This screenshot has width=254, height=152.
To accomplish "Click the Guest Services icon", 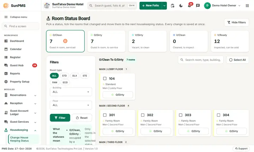I will [x=6, y=122].
